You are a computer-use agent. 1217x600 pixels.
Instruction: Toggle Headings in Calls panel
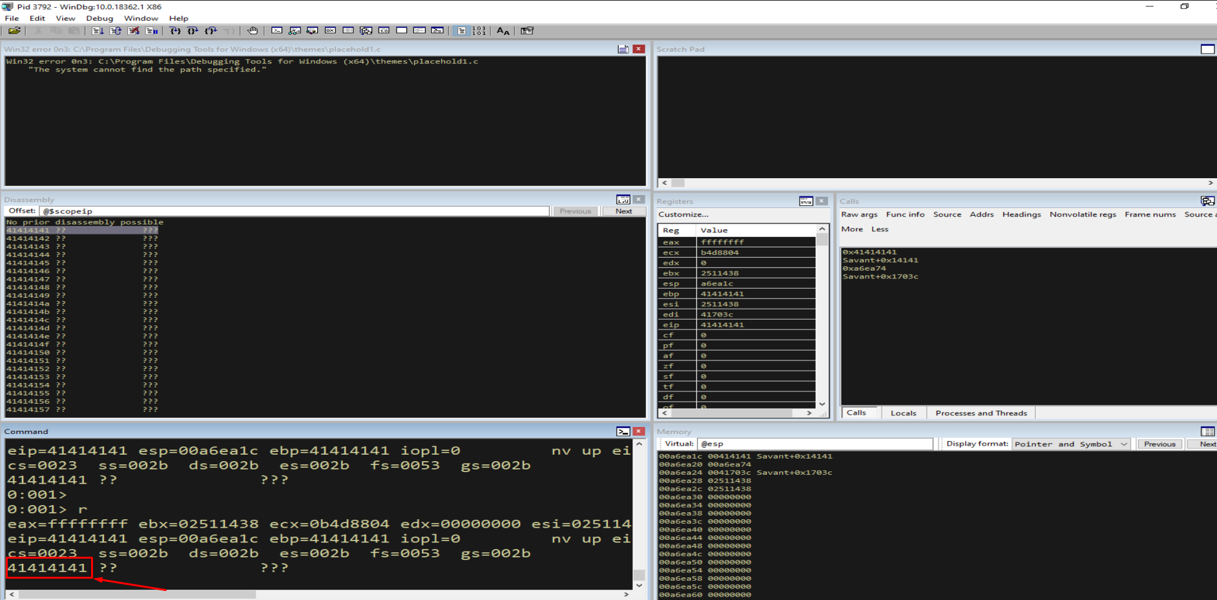click(1021, 214)
